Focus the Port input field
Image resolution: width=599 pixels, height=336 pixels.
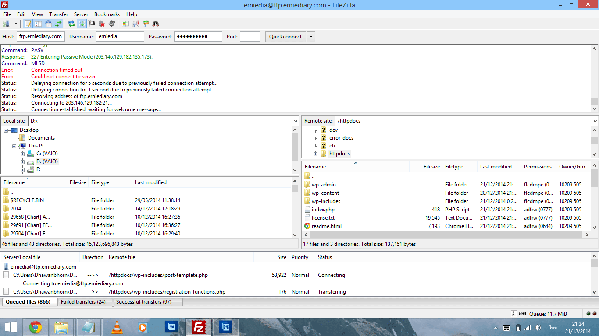[250, 37]
